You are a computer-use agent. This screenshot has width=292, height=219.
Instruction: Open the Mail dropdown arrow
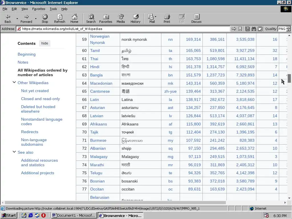(156, 17)
